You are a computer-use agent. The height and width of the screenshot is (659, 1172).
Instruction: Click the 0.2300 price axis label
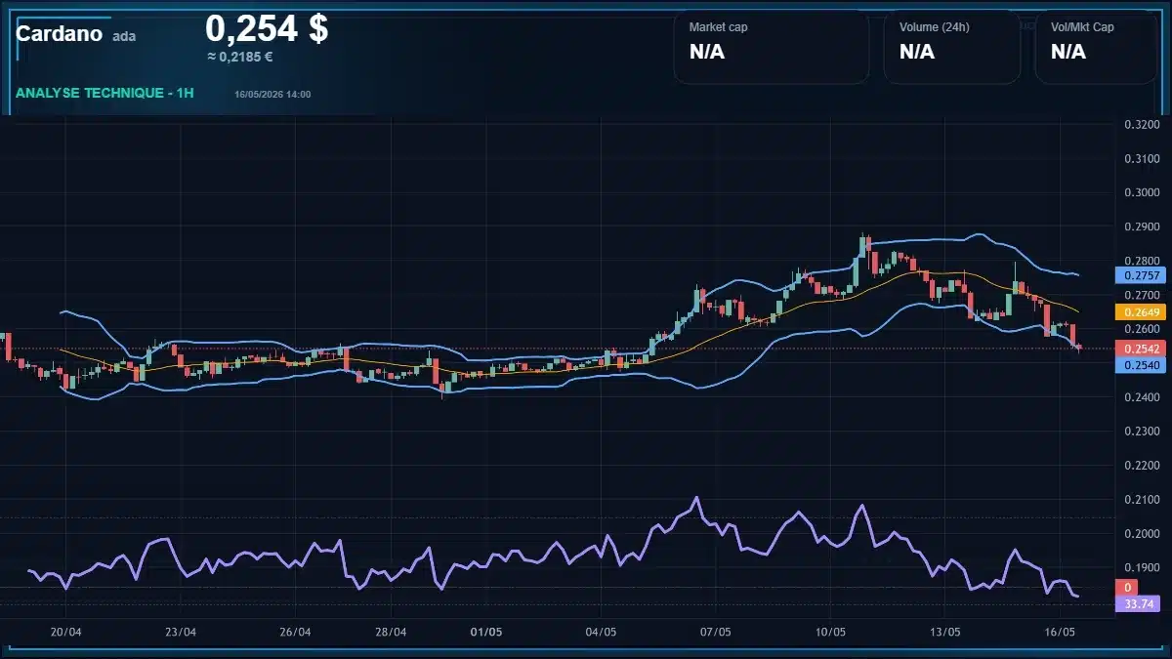[x=1142, y=432]
